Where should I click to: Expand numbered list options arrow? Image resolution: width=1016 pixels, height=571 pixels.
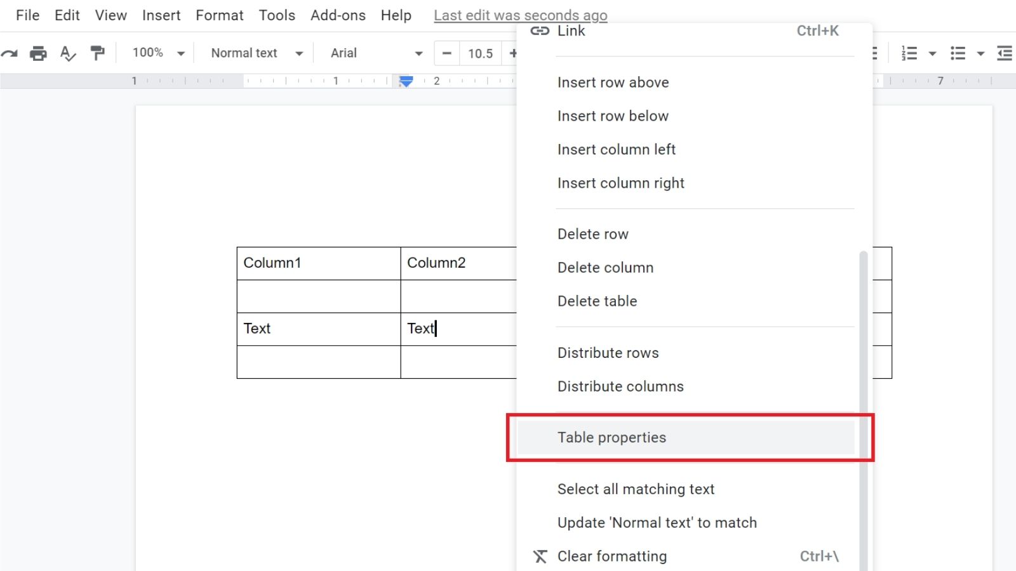pos(932,54)
